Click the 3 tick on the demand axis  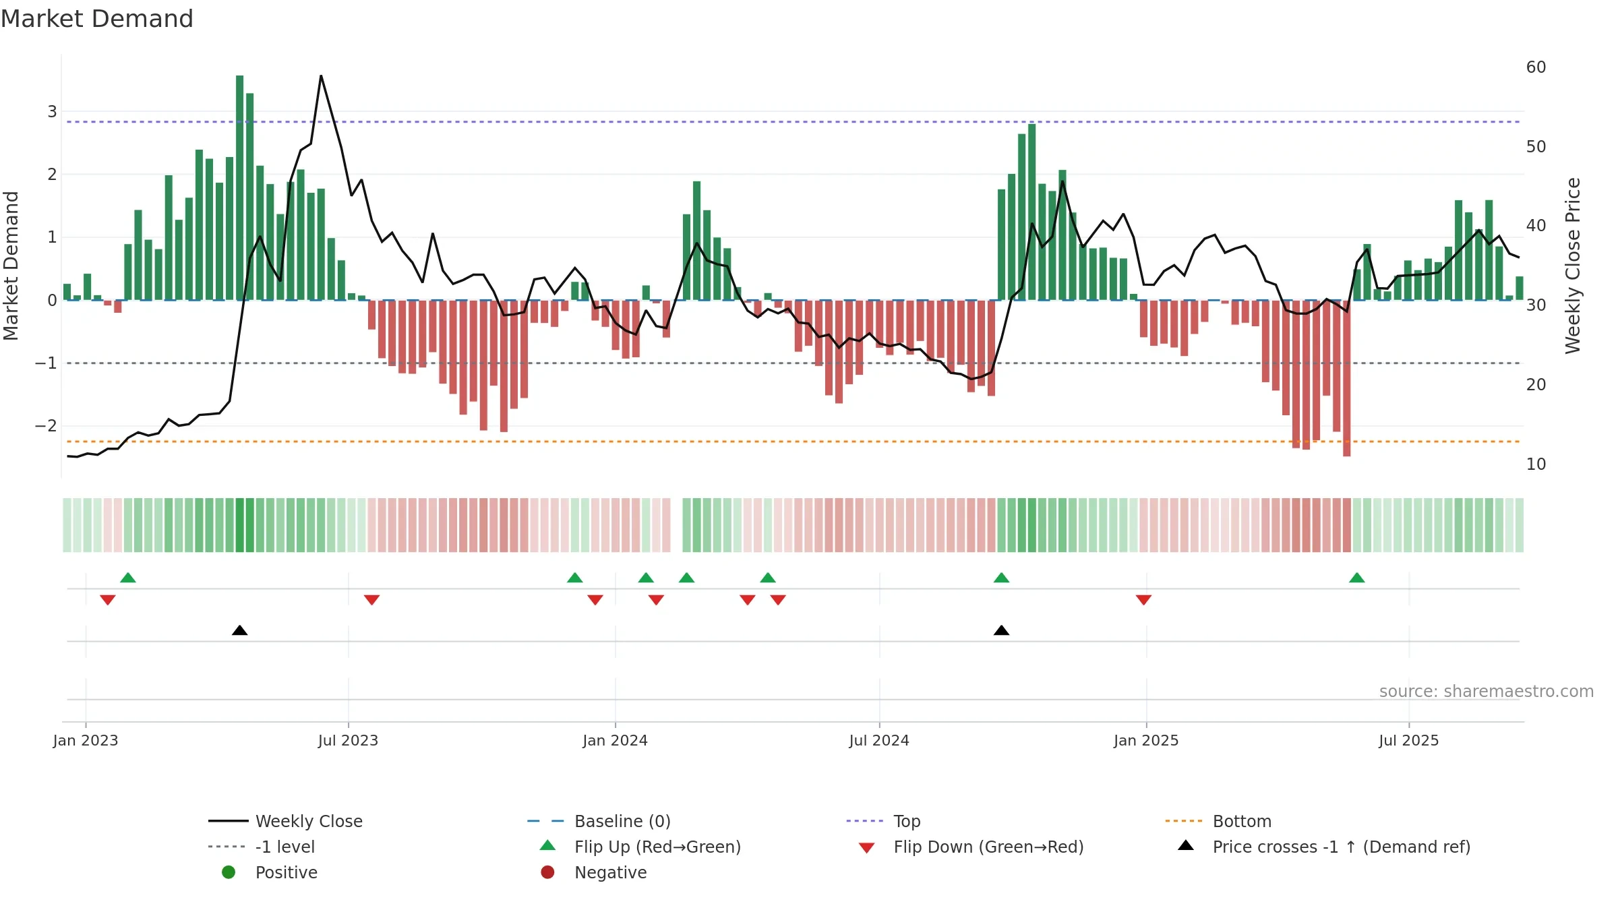tap(52, 112)
